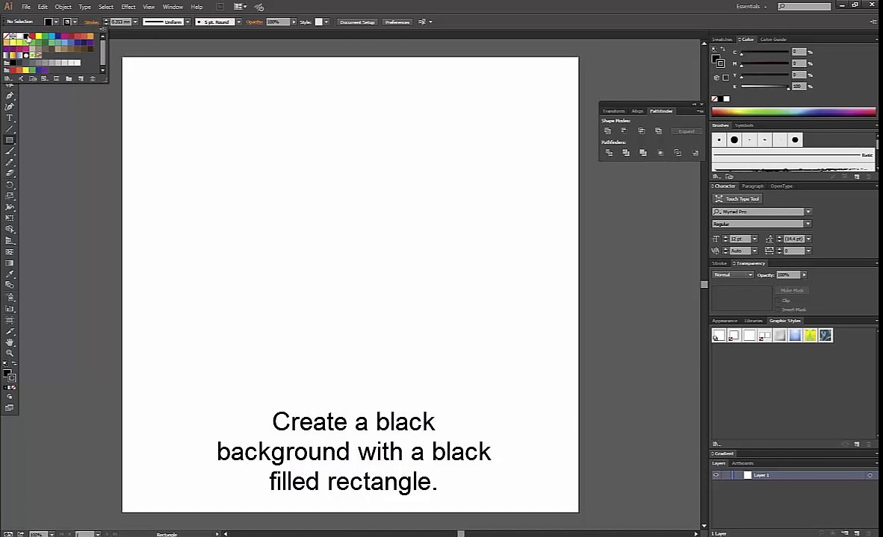The width and height of the screenshot is (883, 537).
Task: Select the Pencil tool
Action: 10,163
